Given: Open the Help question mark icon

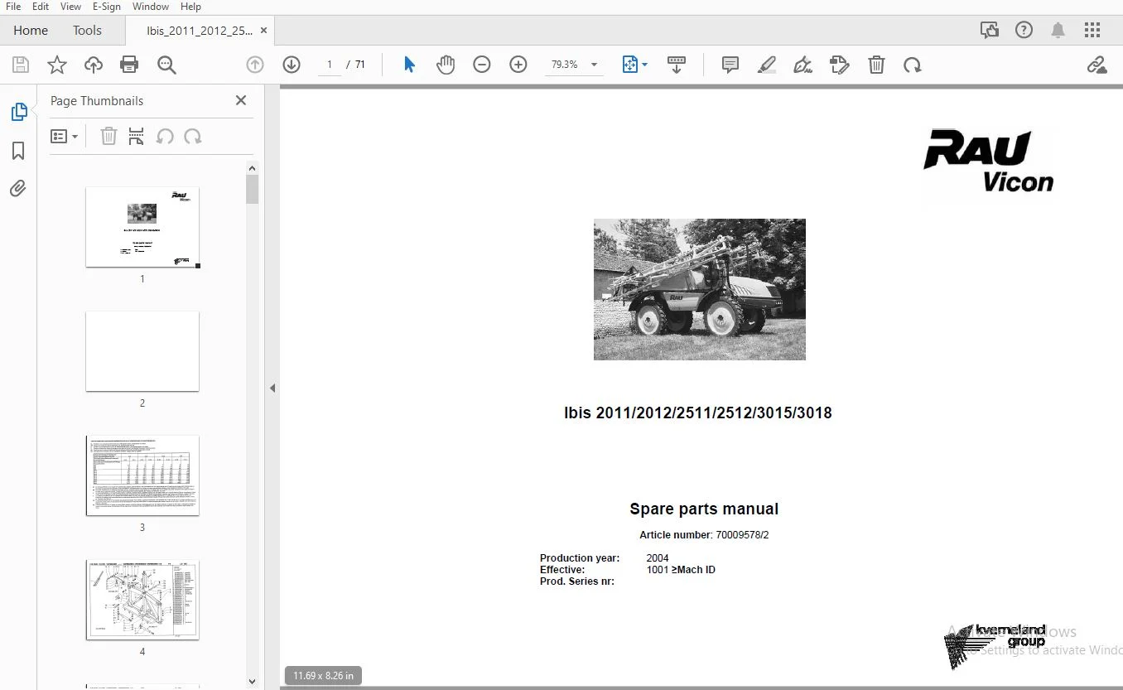Looking at the screenshot, I should (x=1024, y=31).
